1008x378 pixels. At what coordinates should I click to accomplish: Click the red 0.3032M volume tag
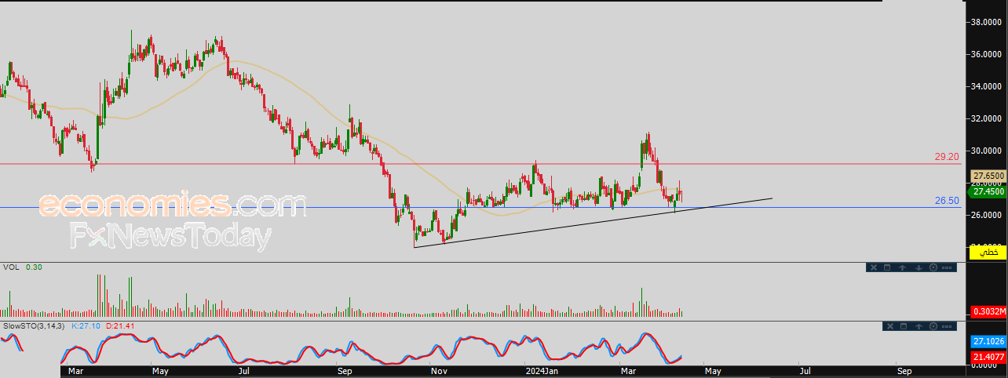(988, 311)
